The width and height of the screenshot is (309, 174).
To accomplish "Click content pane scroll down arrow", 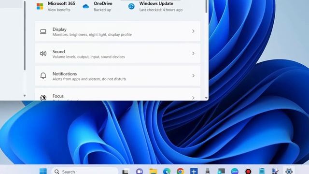I will pyautogui.click(x=206, y=98).
